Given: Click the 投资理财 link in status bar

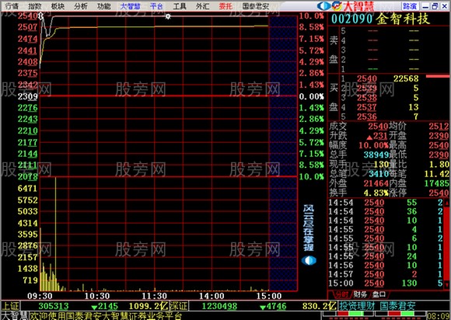Looking at the screenshot, I should (357, 306).
